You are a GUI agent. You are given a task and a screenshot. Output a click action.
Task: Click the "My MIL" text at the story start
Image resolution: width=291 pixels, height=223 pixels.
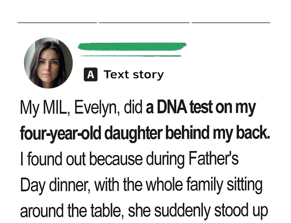[x=40, y=108]
